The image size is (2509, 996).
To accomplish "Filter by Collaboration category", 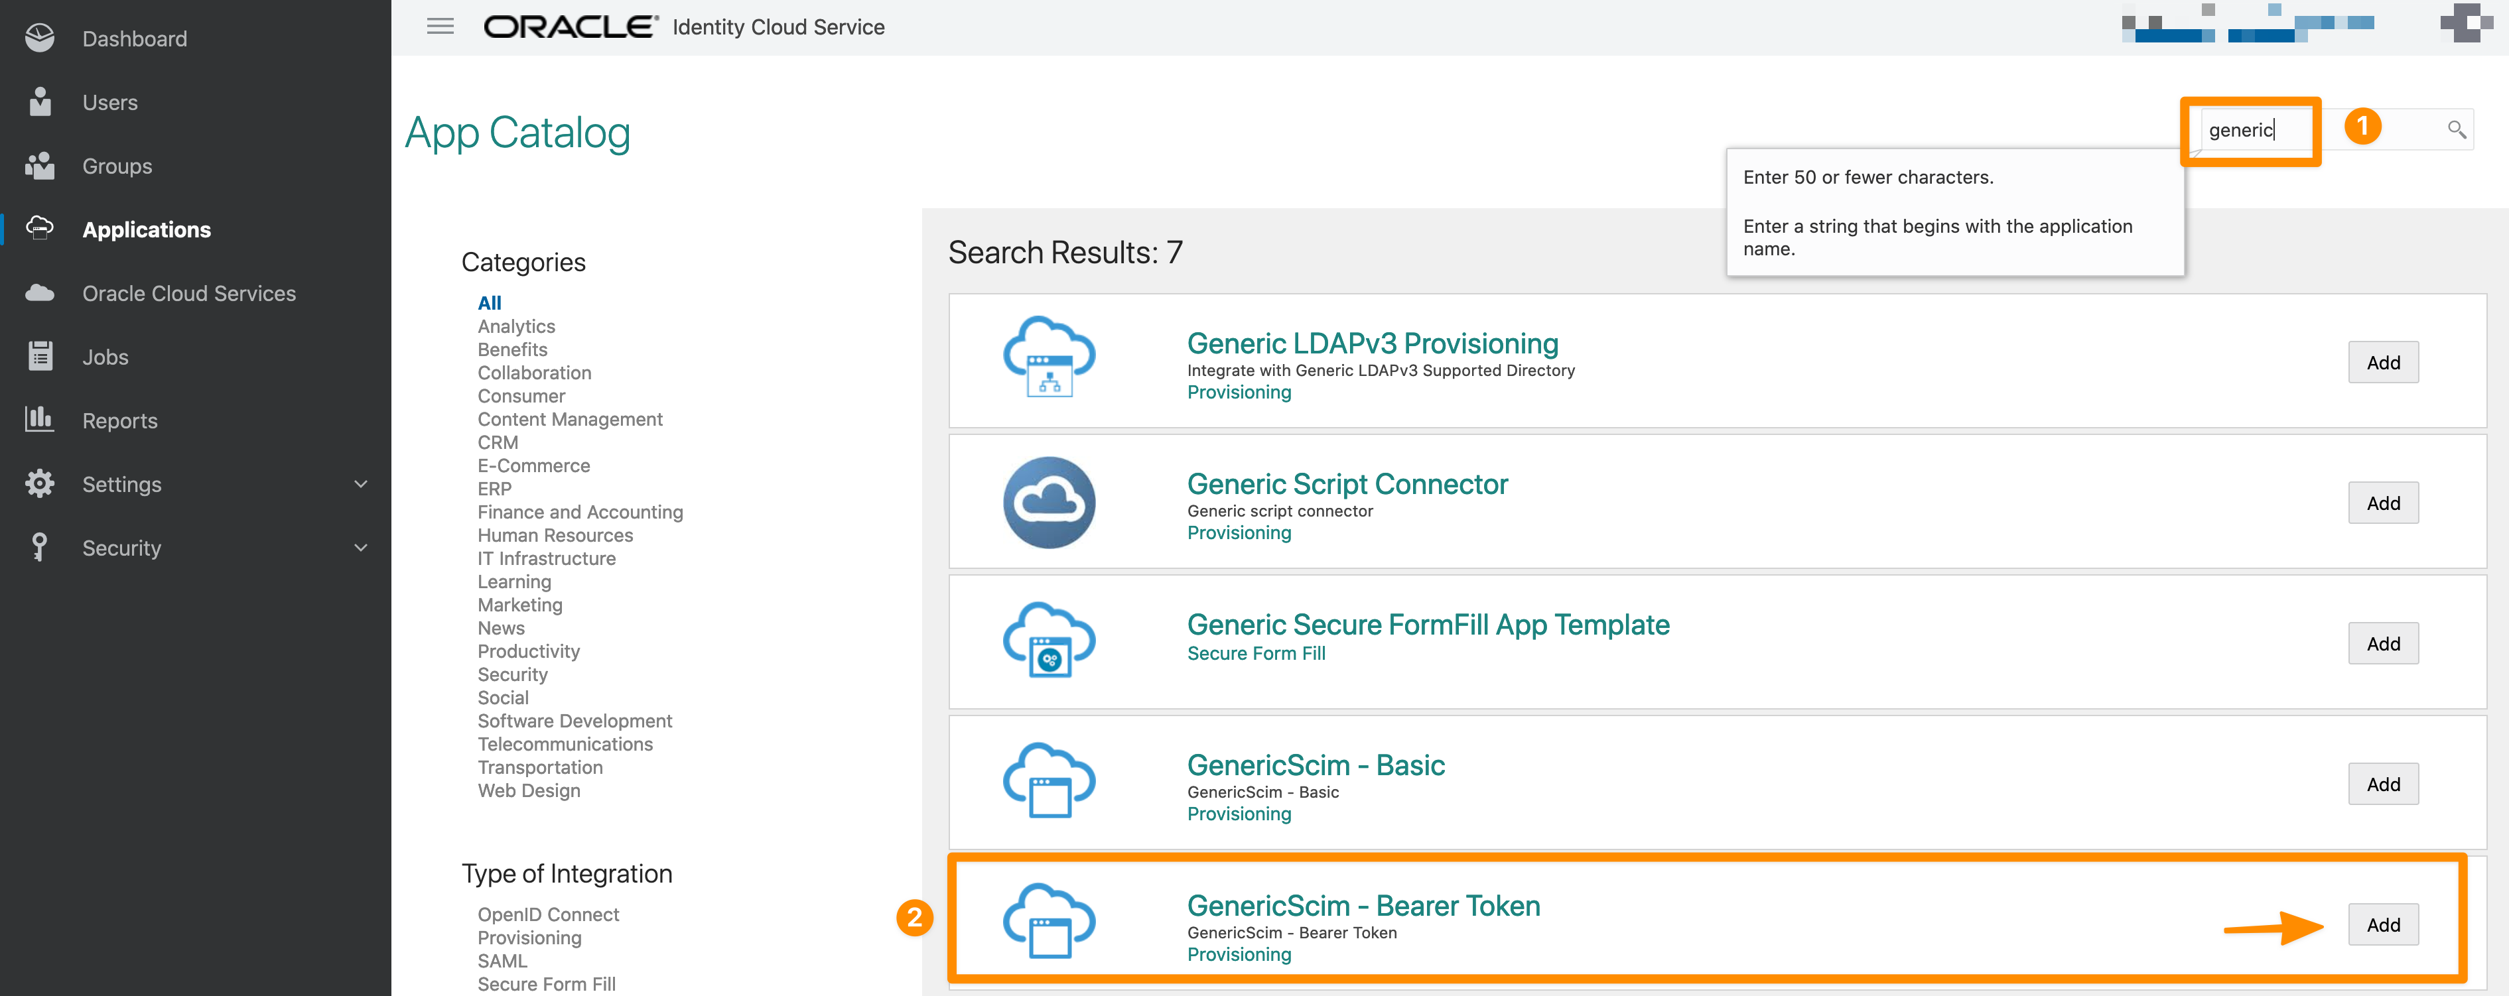I will pyautogui.click(x=534, y=373).
